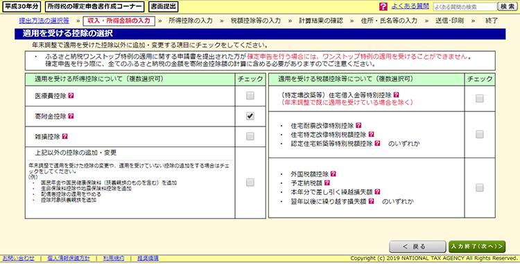Open help icon beside 住宅借入金等特別控除

tap(397, 95)
